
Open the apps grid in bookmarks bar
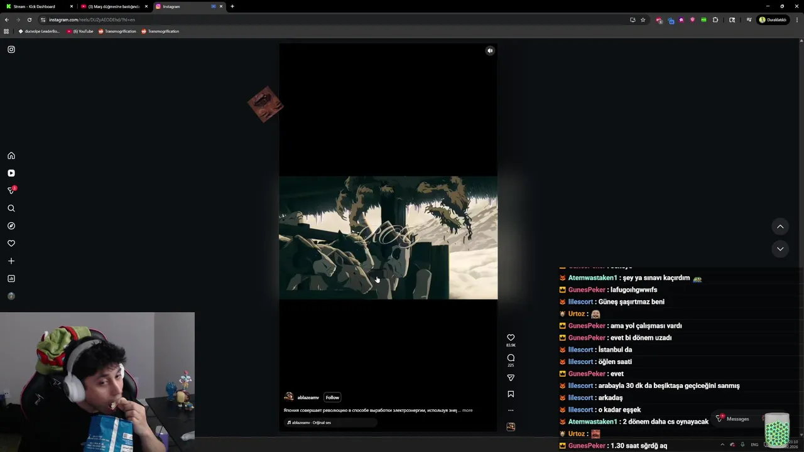(6, 31)
